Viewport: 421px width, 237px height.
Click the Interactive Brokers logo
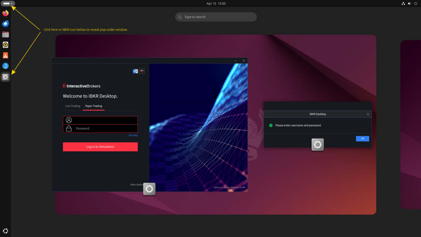click(x=82, y=86)
